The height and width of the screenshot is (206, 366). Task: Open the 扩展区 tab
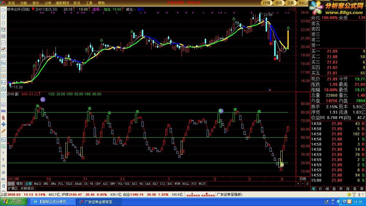[x=13, y=189]
